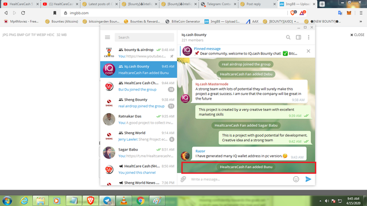Select the Iq.cash Bounty chat in the list
367x206 pixels.
pos(139,69)
